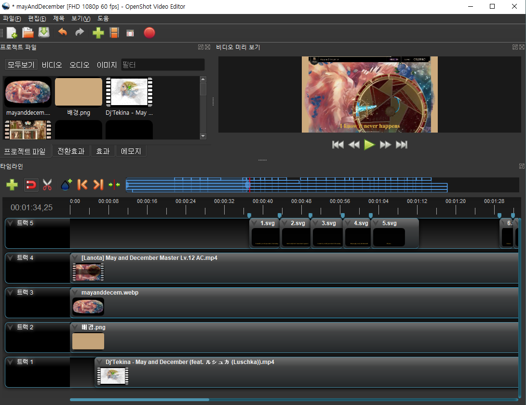Add a track with the timeline green plus
Screen dimensions: 526x405
[12, 185]
